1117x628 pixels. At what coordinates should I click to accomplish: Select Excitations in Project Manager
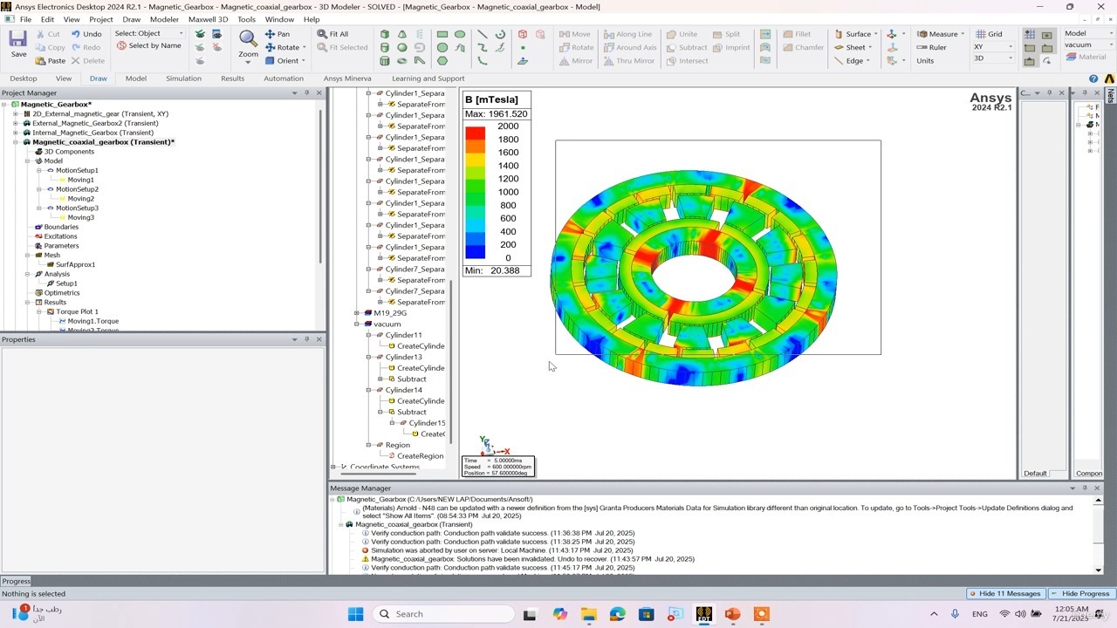[x=60, y=236]
